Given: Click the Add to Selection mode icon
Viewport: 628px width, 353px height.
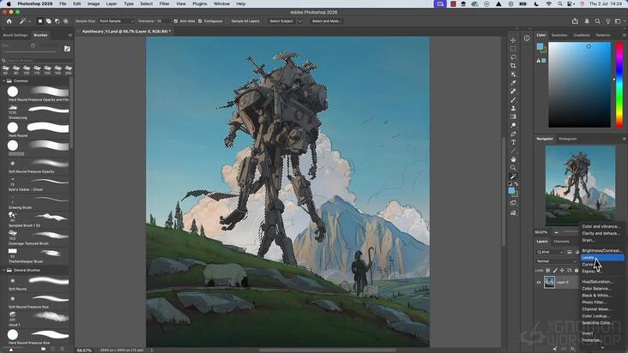Looking at the screenshot, I should (x=48, y=21).
